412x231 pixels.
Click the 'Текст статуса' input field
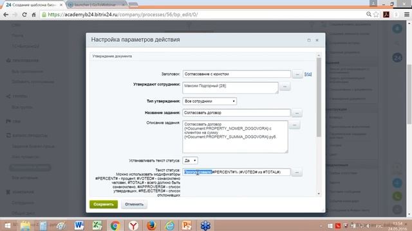coord(236,172)
